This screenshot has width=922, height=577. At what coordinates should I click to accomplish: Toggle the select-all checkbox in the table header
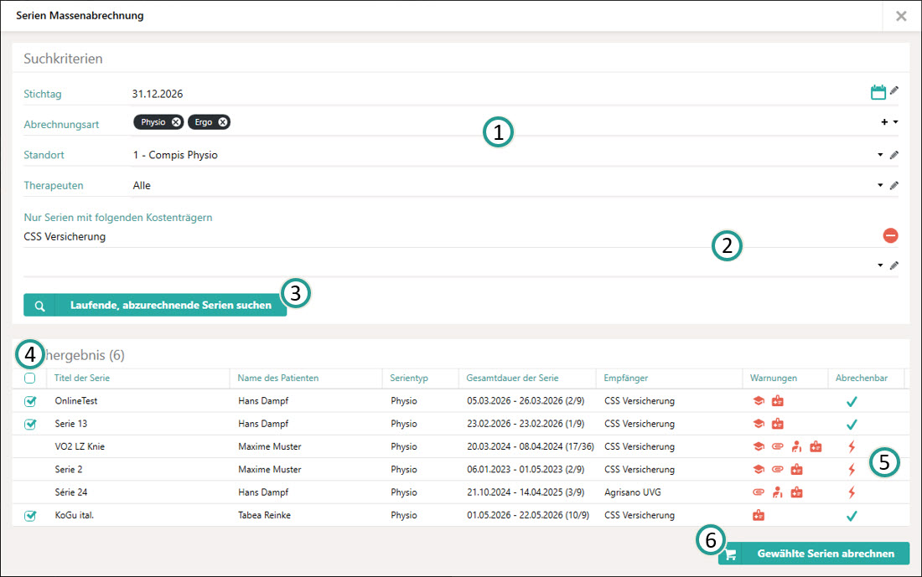tap(30, 379)
